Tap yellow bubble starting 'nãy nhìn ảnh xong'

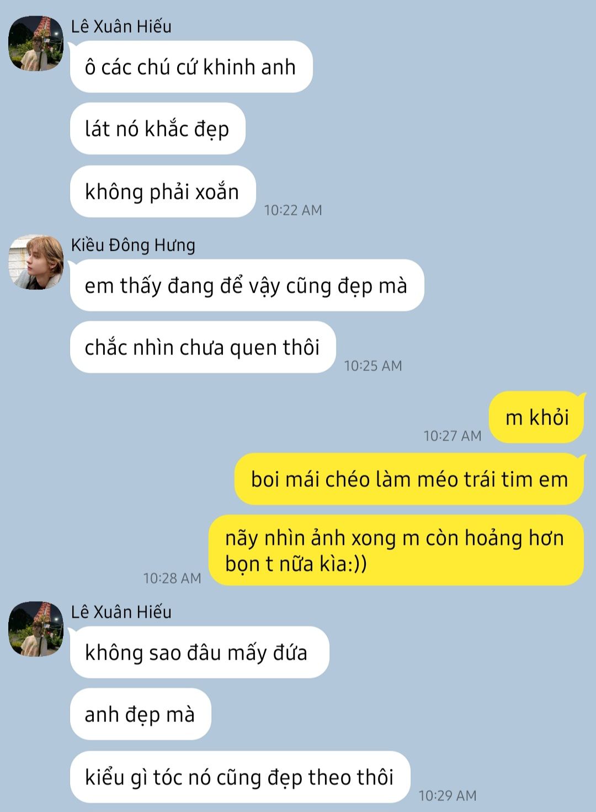coord(396,550)
